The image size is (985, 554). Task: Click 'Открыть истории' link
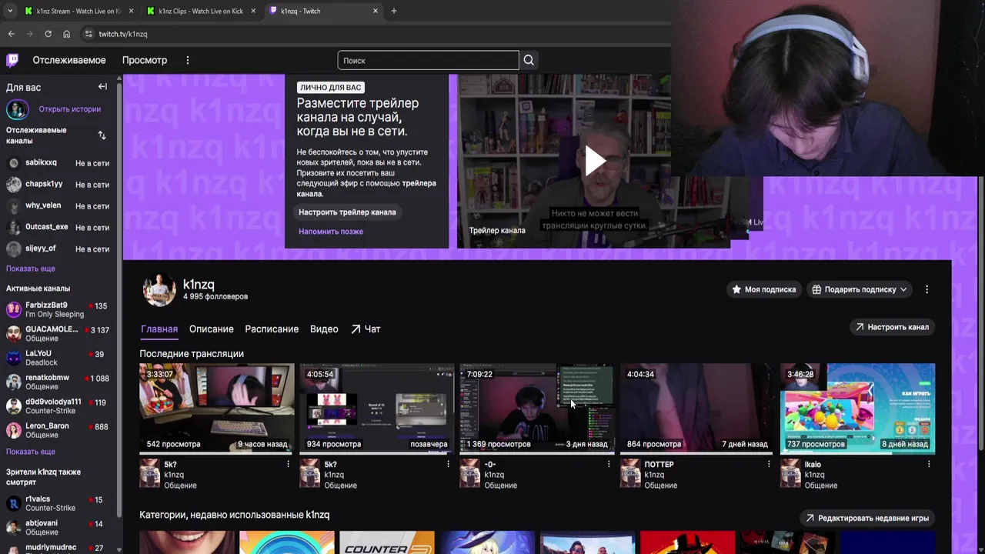pyautogui.click(x=70, y=109)
